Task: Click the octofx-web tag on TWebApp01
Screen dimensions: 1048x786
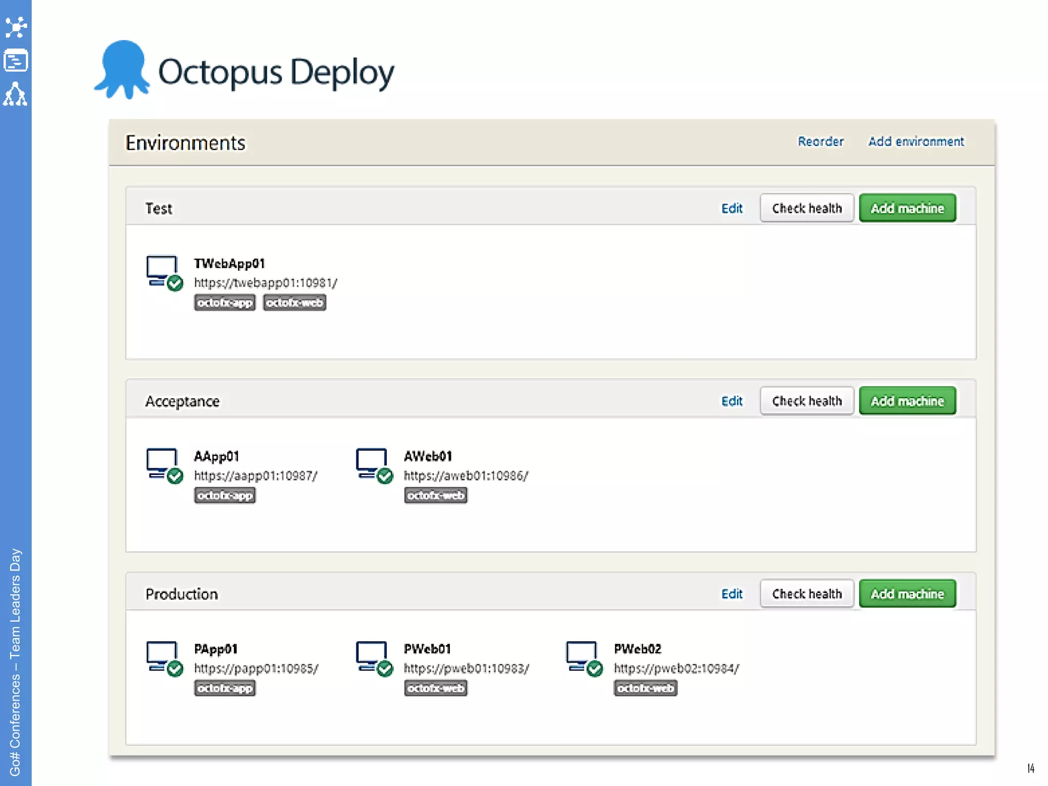Action: coord(294,302)
